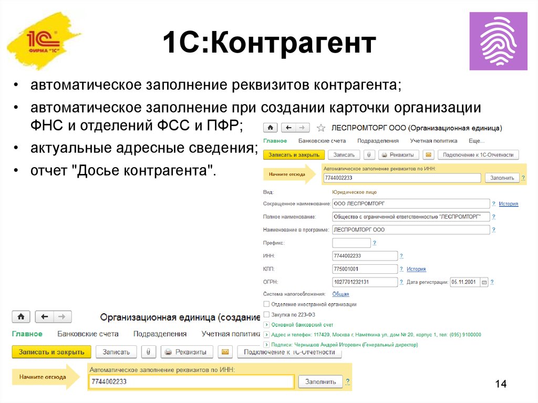Open Главное tab in ЛЕСПРОМТОРГ form
Screen dimensions: 538x403
click(x=275, y=141)
